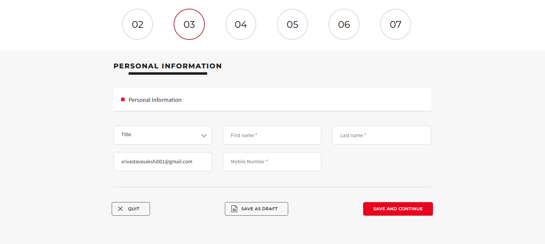
Task: Focus the Last name field
Action: click(x=381, y=135)
